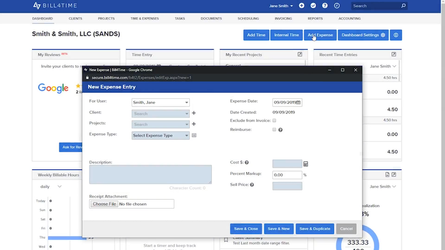Open the daily dropdown in Weekly Billable Hours
Screen dimensions: 445x250
pos(51,187)
